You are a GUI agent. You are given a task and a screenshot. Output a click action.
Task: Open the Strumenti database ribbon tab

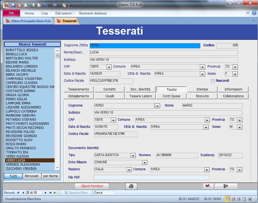tap(93, 13)
